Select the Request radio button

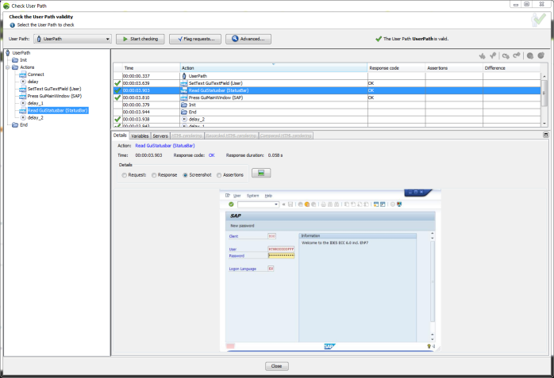pyautogui.click(x=124, y=174)
